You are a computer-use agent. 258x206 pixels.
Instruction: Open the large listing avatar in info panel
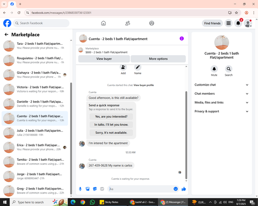pos(221,42)
